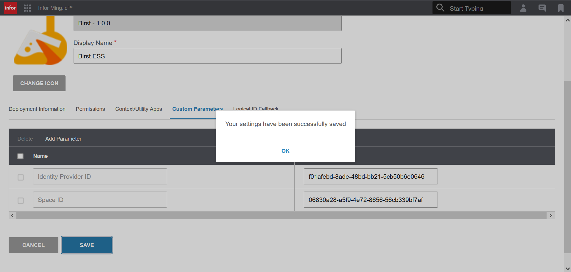Click the Identity Provider ID name field
Viewport: 571px width, 272px height.
tap(100, 176)
